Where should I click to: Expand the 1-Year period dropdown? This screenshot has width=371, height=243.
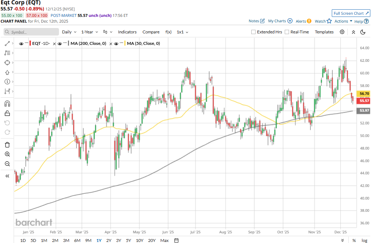point(90,32)
